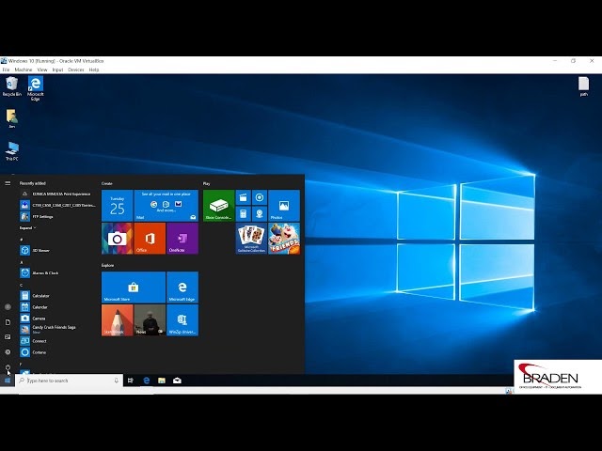Open the OneNote tile
The height and width of the screenshot is (451, 602).
click(x=182, y=239)
